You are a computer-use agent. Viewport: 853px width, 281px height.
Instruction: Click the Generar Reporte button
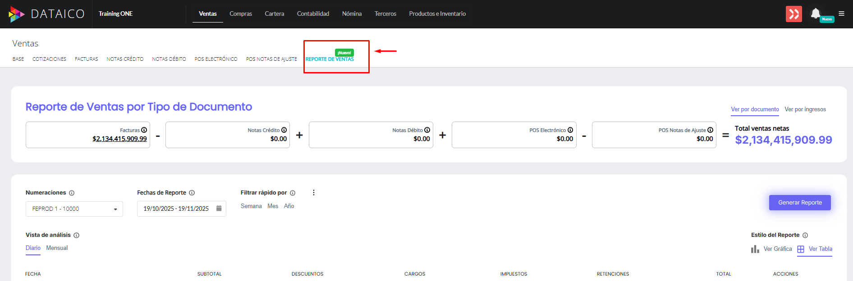799,203
